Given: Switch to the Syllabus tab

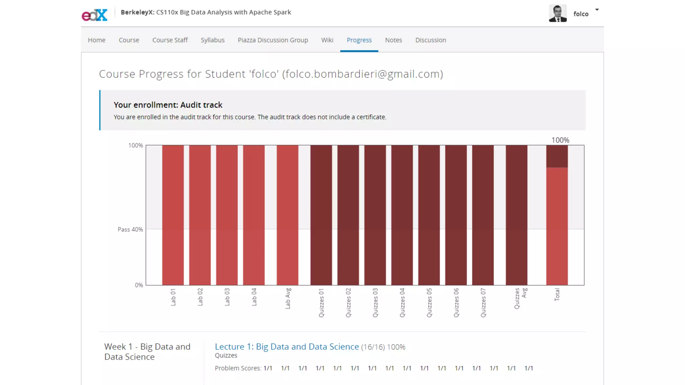Looking at the screenshot, I should 213,40.
